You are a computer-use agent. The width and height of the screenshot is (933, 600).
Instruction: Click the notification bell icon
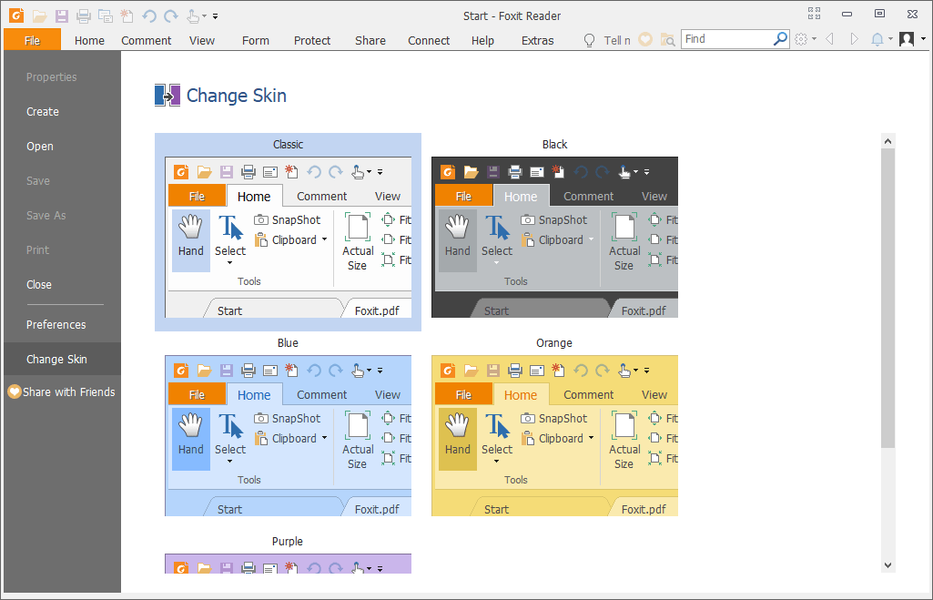877,39
